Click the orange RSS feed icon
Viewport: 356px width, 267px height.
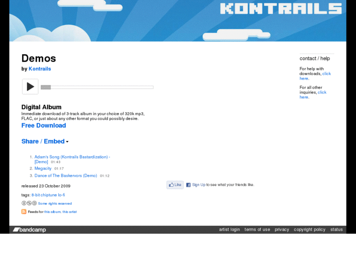point(24,212)
